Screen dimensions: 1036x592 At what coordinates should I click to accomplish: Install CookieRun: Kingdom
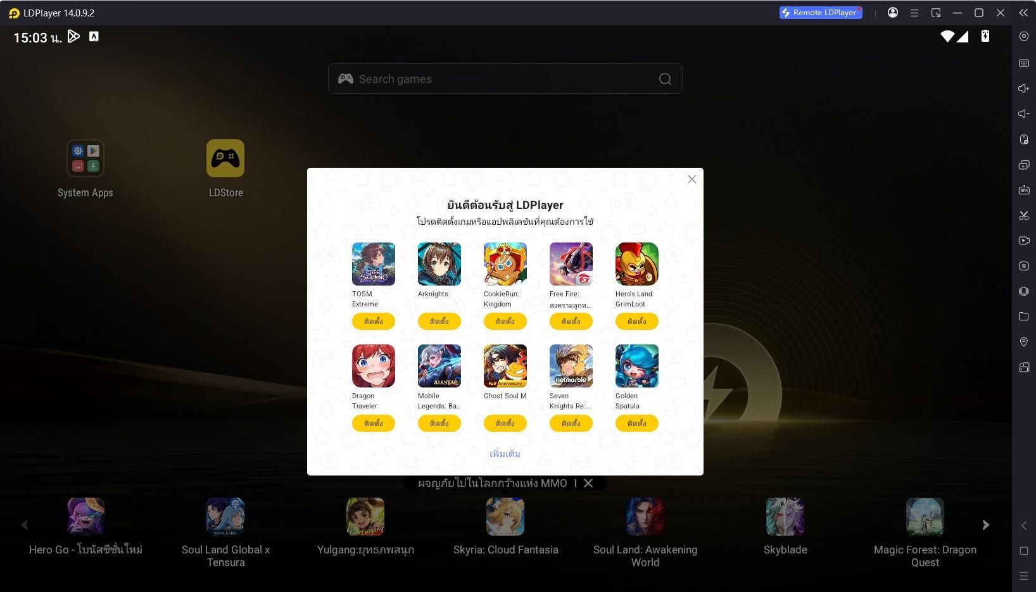pyautogui.click(x=505, y=322)
